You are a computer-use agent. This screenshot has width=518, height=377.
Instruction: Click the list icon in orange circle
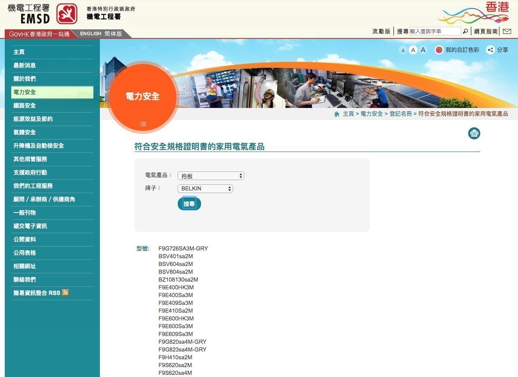tap(143, 124)
